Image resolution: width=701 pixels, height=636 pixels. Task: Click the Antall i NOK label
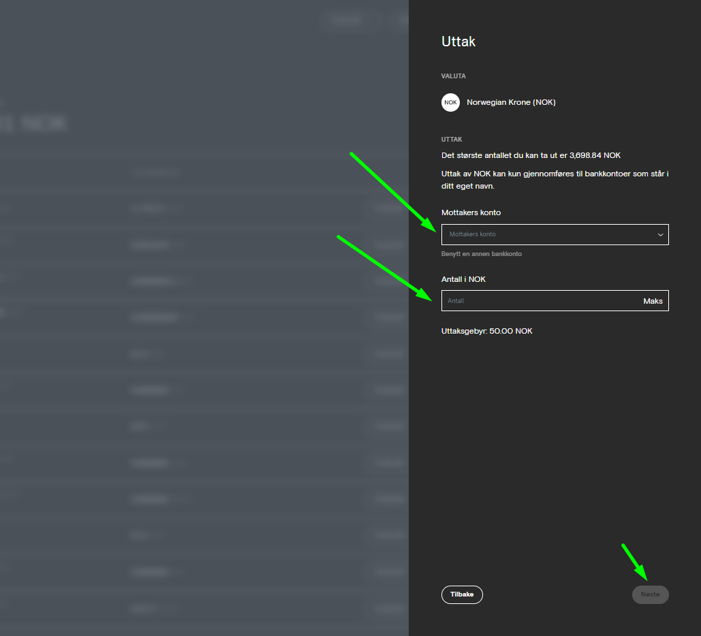click(x=463, y=279)
